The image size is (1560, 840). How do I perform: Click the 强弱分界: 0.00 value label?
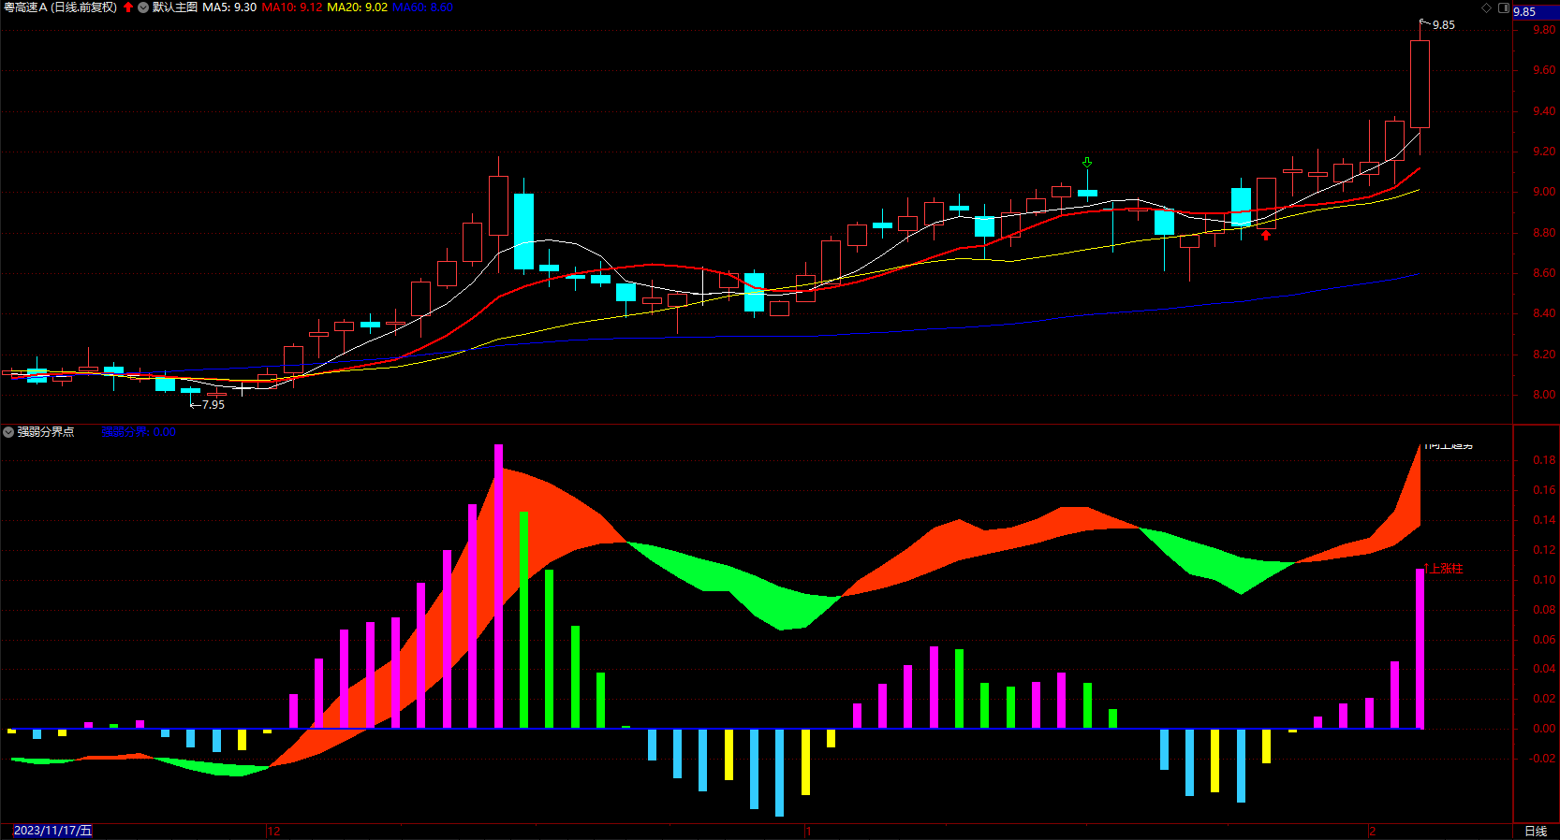(x=139, y=432)
